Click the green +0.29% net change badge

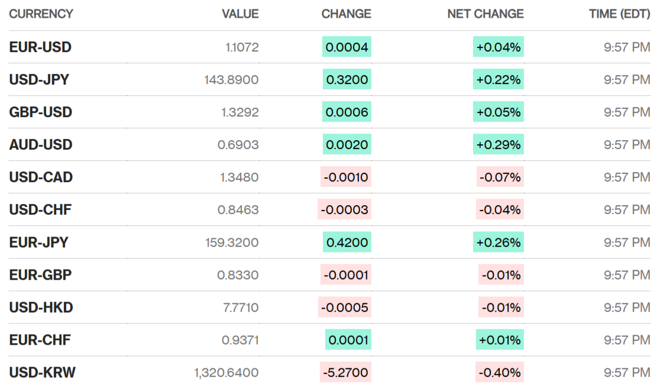pyautogui.click(x=499, y=145)
